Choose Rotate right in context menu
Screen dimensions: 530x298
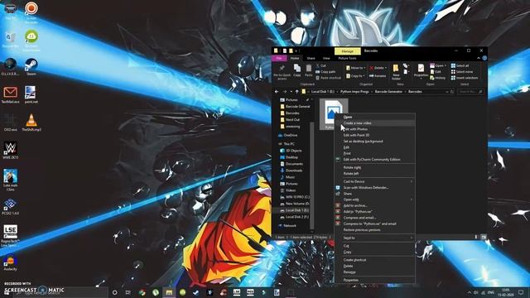coord(374,167)
